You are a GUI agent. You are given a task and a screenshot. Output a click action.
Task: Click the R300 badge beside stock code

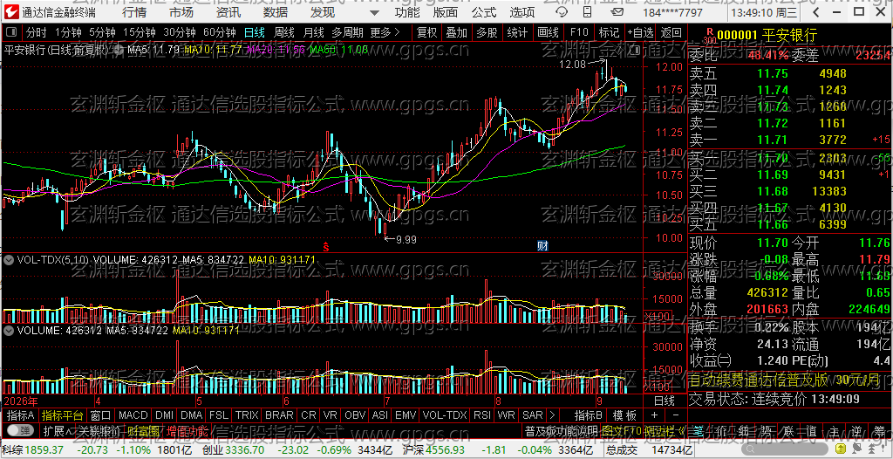(709, 36)
